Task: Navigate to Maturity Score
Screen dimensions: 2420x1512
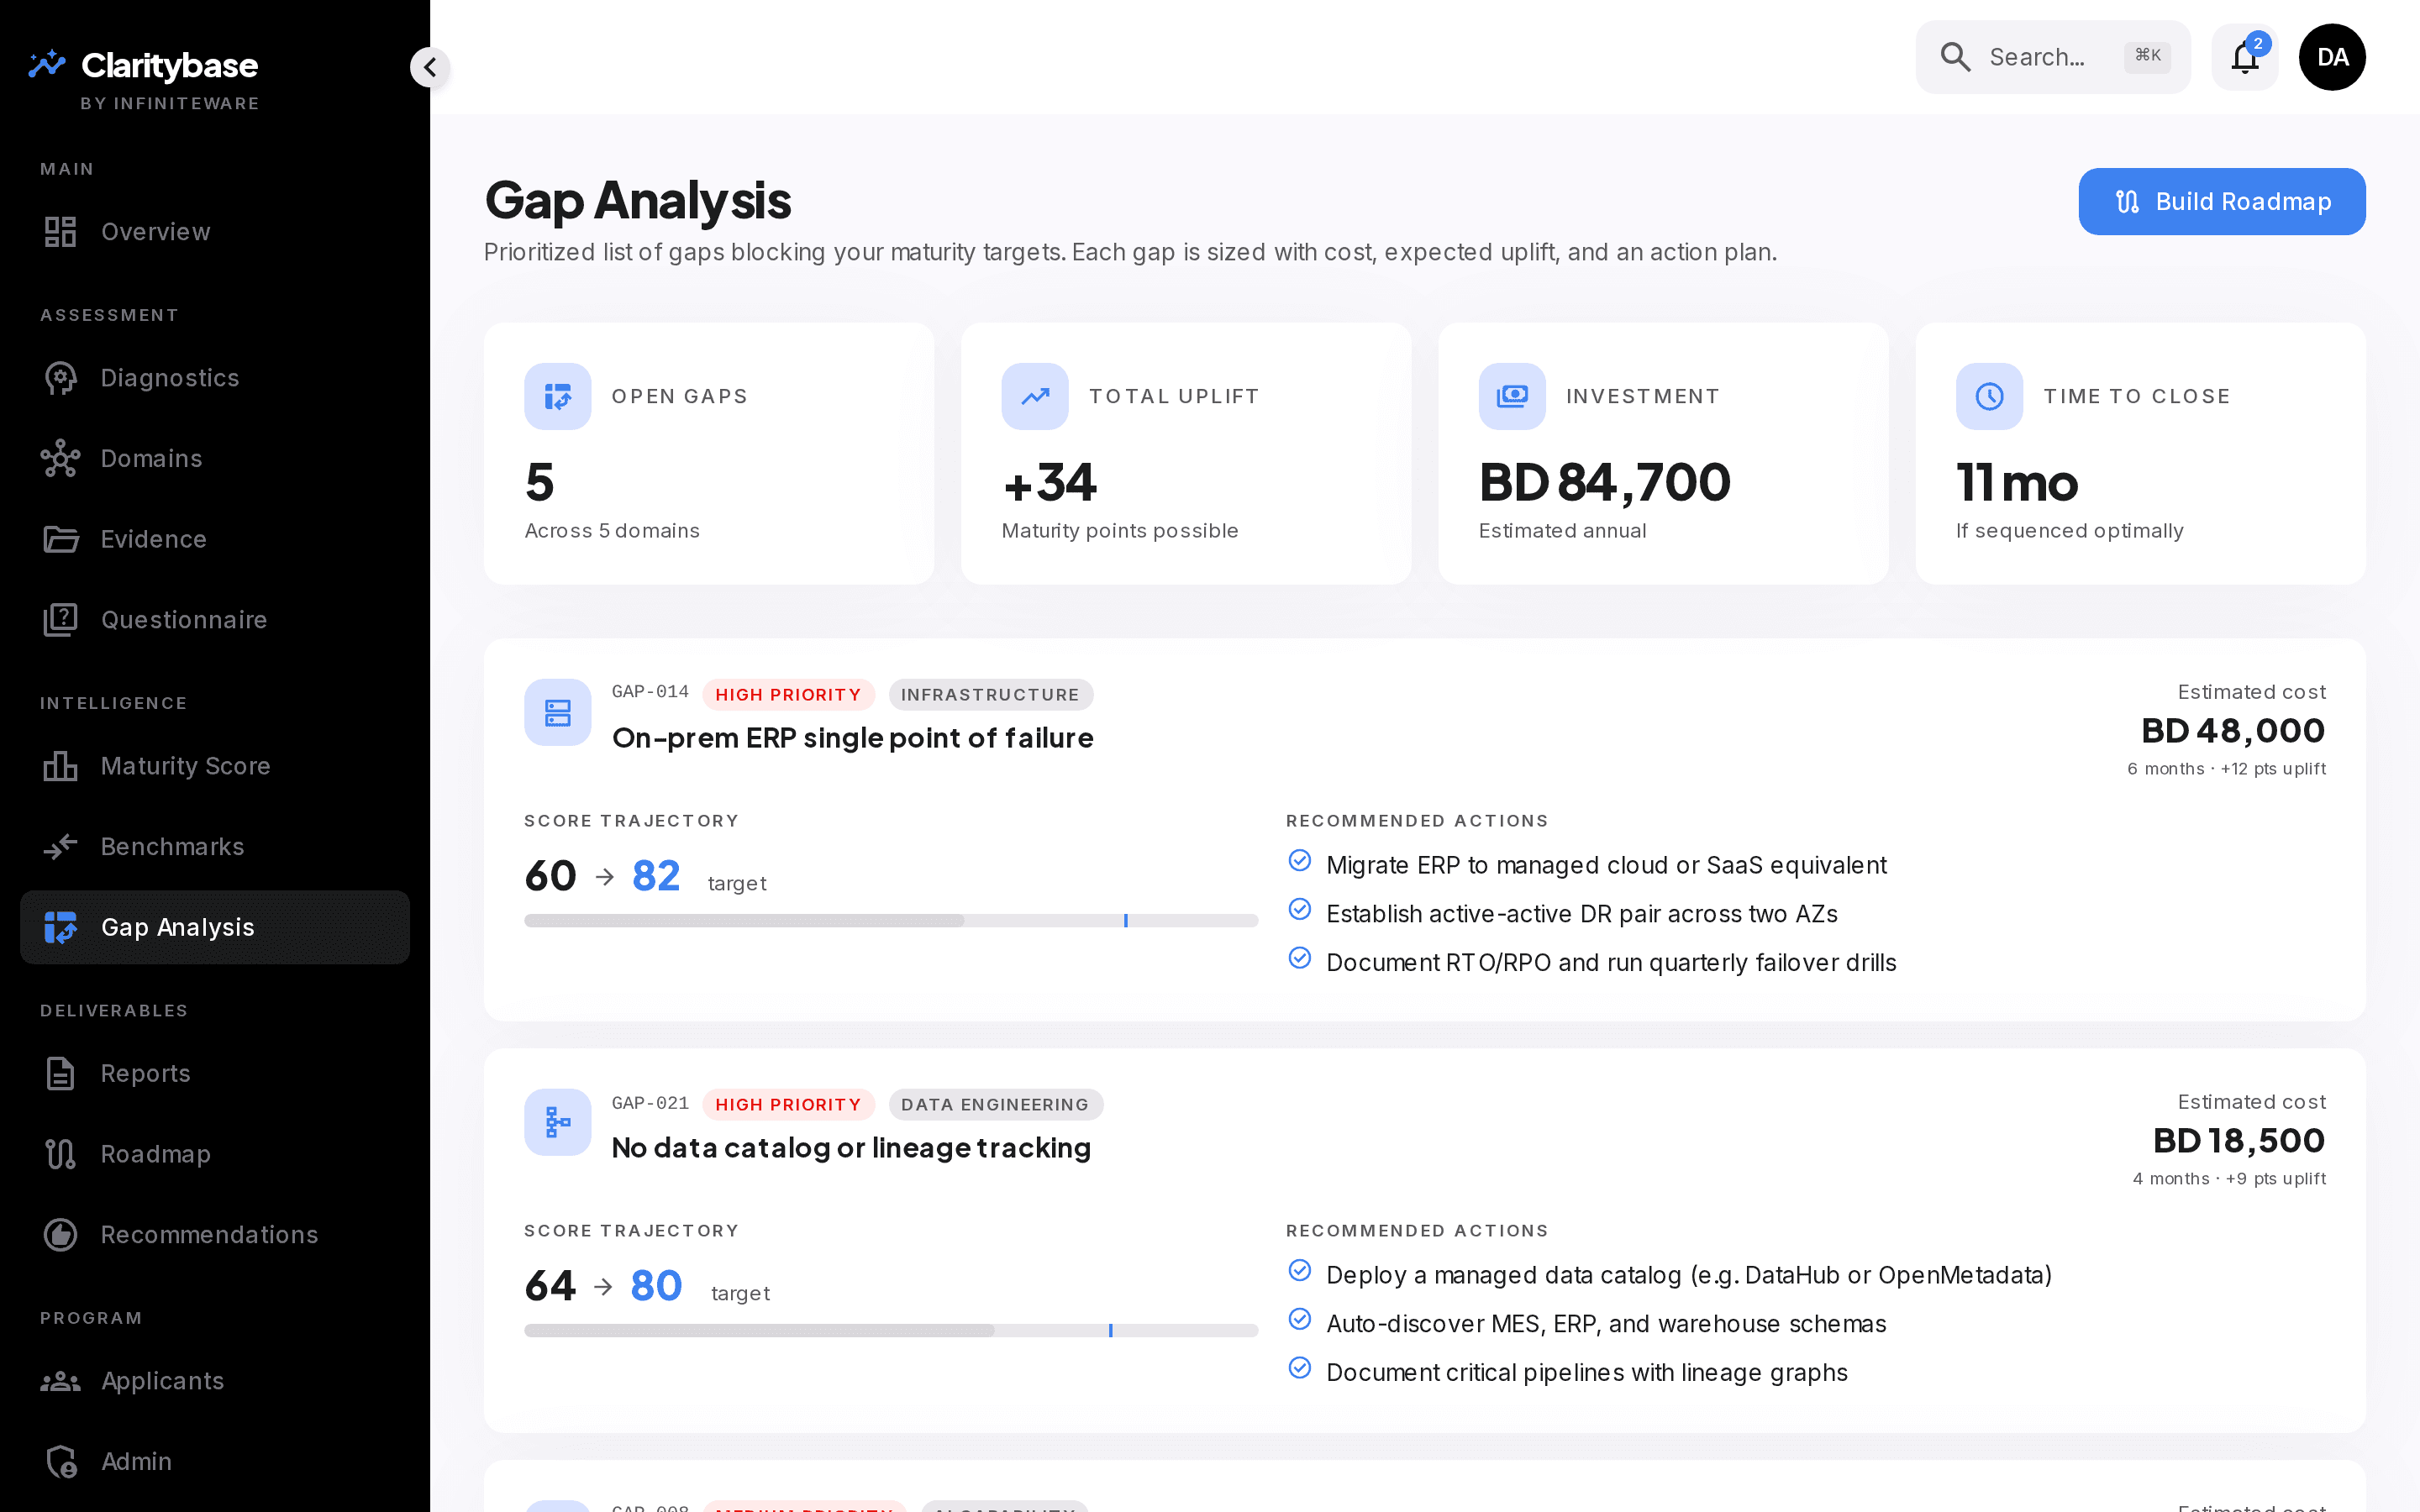Action: tap(215, 766)
